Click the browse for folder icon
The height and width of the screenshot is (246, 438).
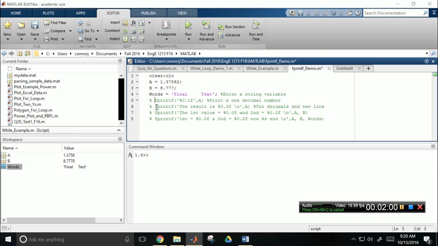[x=27, y=54]
